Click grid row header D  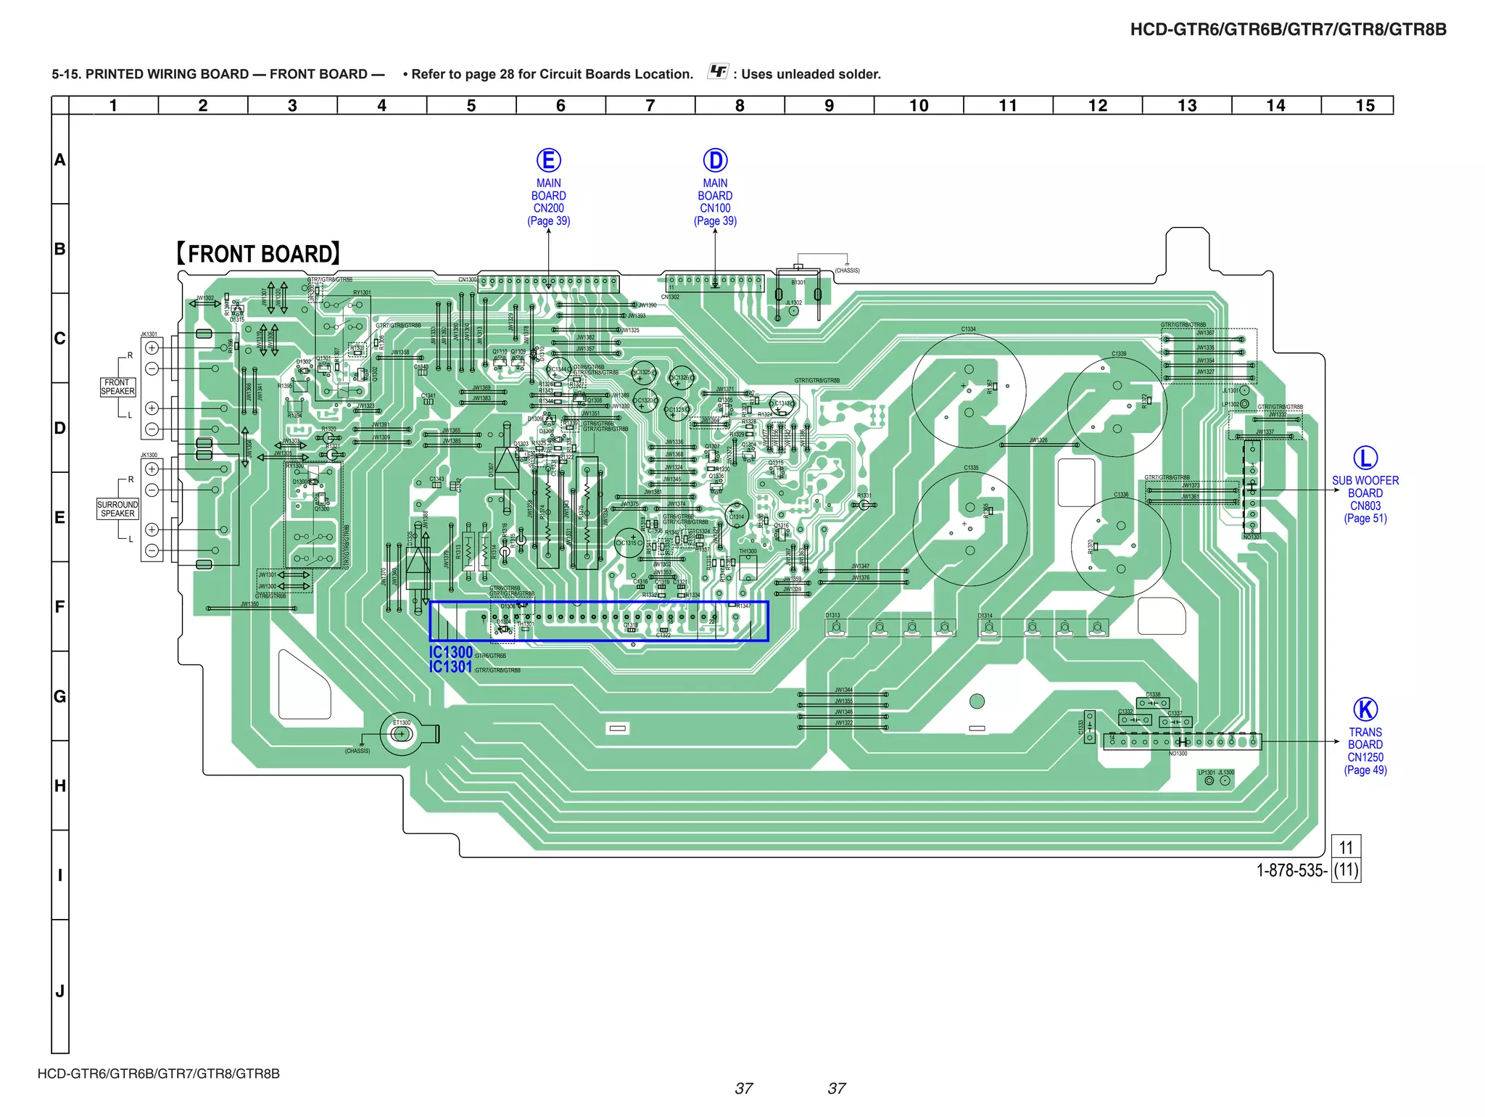[x=60, y=428]
